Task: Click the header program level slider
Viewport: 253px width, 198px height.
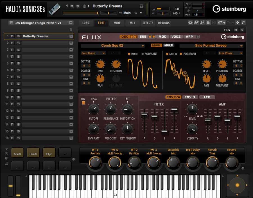Action: click(x=81, y=13)
